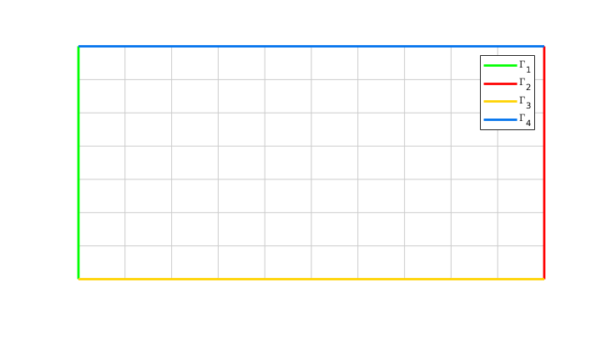Click the green Γ1 line sample in legend
The height and width of the screenshot is (338, 601).
(x=500, y=66)
